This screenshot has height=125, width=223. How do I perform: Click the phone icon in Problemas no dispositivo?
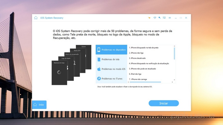(x=99, y=50)
